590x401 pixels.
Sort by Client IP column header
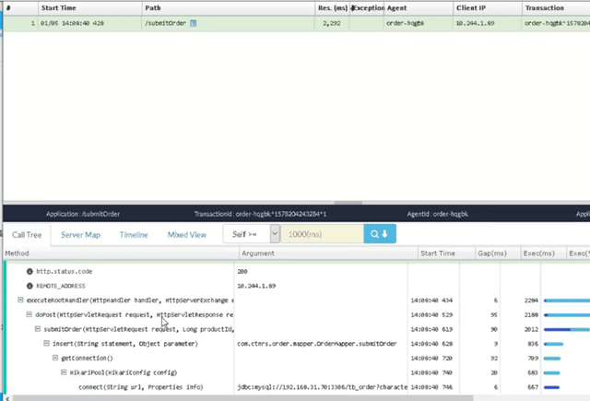pyautogui.click(x=488, y=8)
